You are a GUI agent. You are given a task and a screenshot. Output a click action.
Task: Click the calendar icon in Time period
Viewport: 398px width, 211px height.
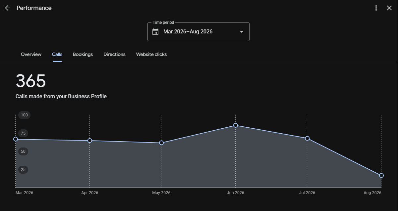[x=155, y=32]
